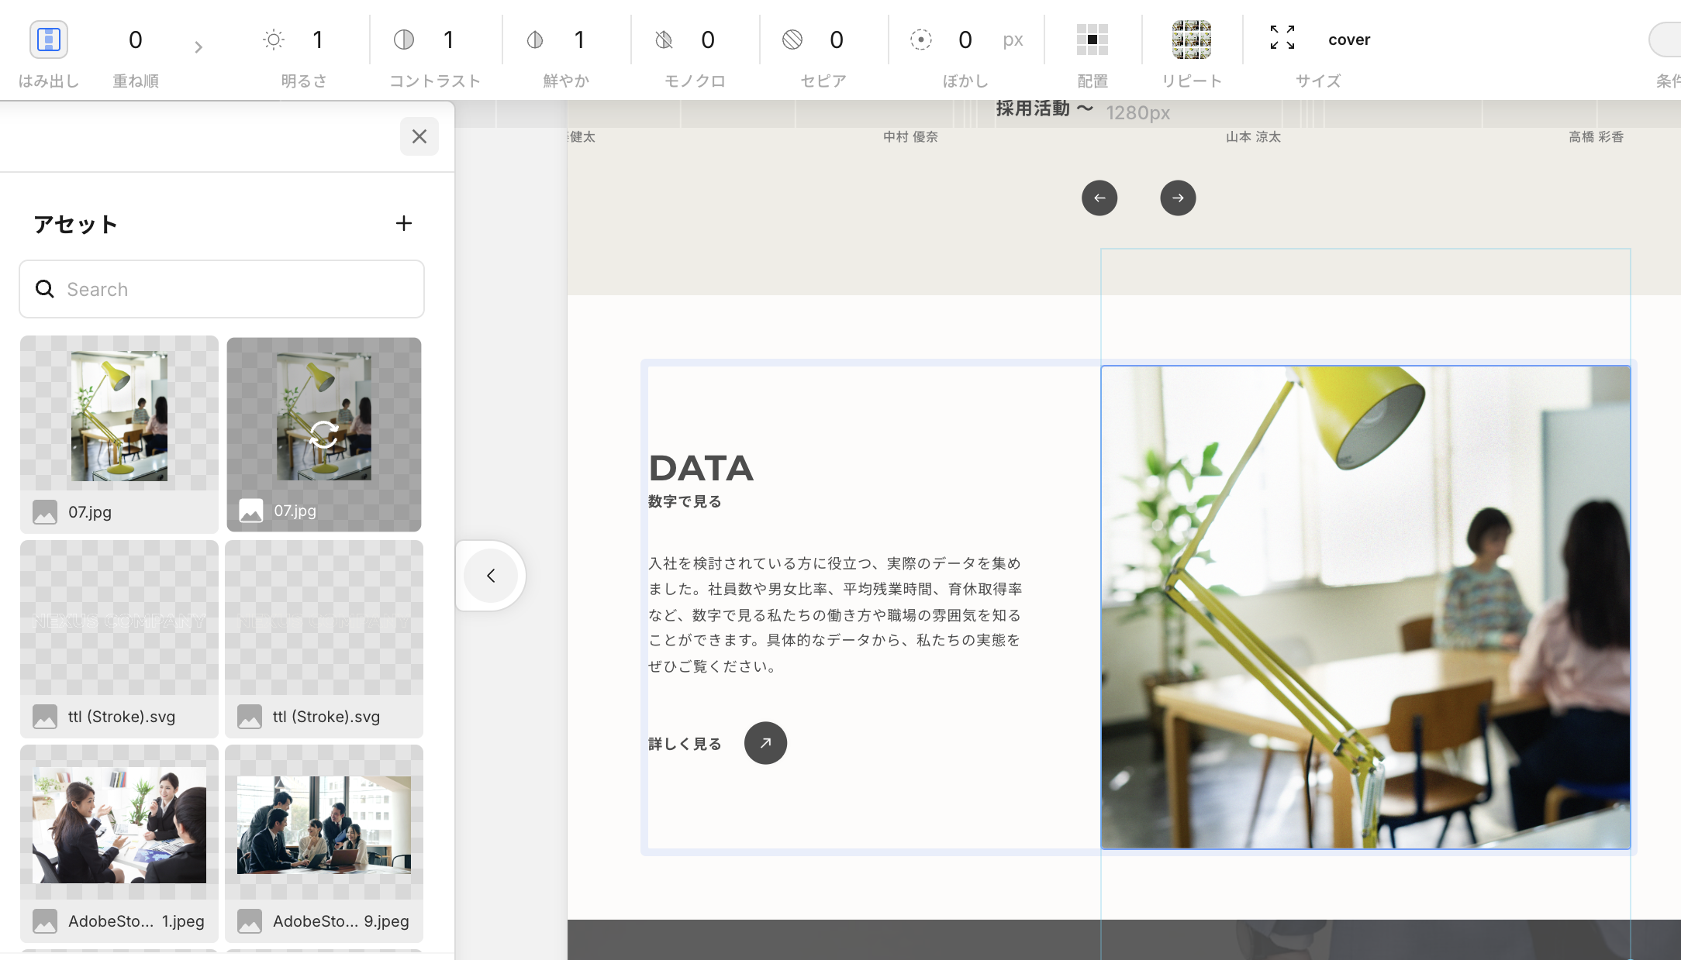
Task: Click the コントラスト contrast icon
Action: 404,40
